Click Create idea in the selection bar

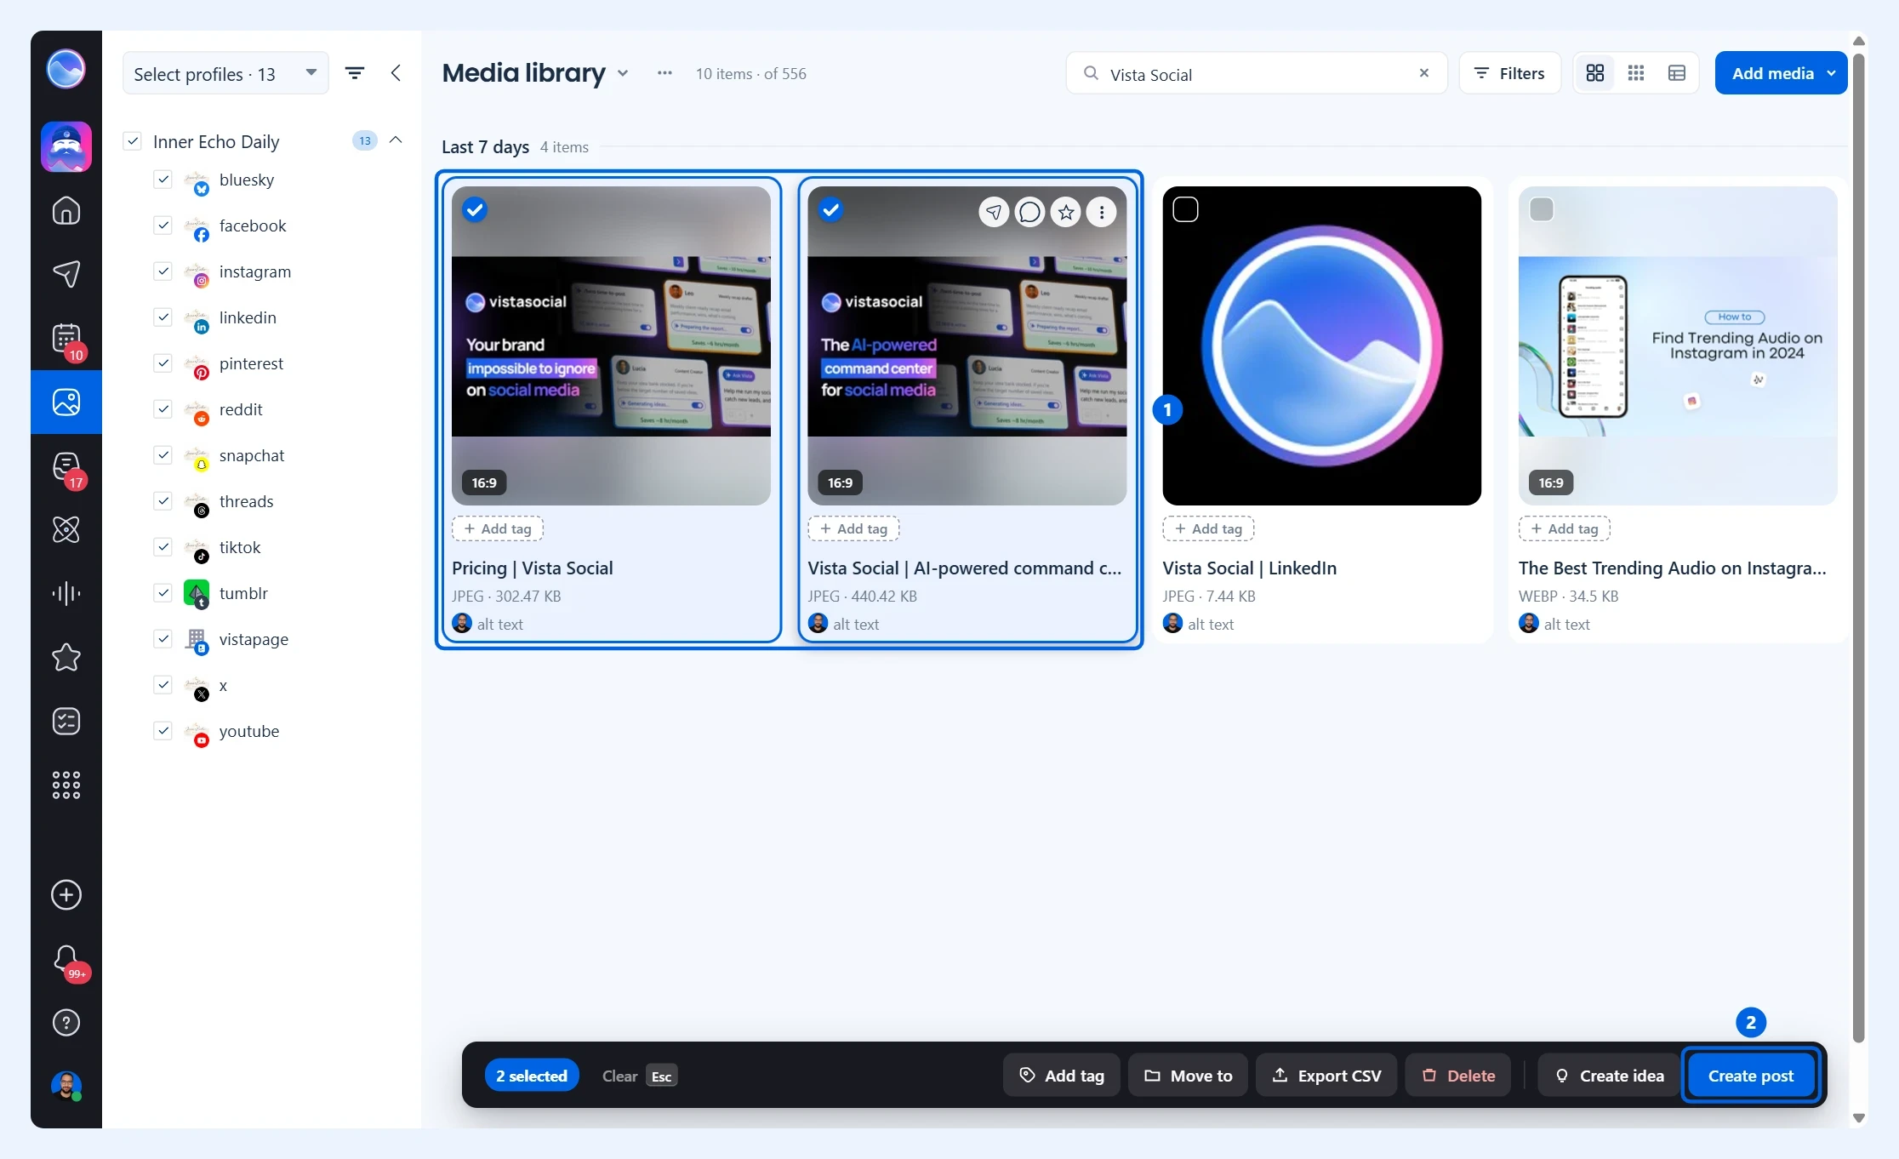[1609, 1076]
